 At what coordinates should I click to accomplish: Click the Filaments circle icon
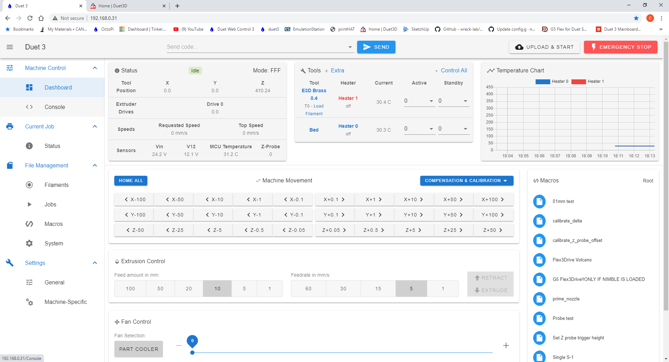click(29, 185)
